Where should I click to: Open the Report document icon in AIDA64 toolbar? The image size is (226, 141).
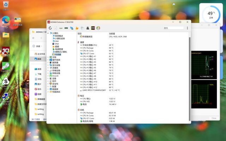[x=55, y=28]
